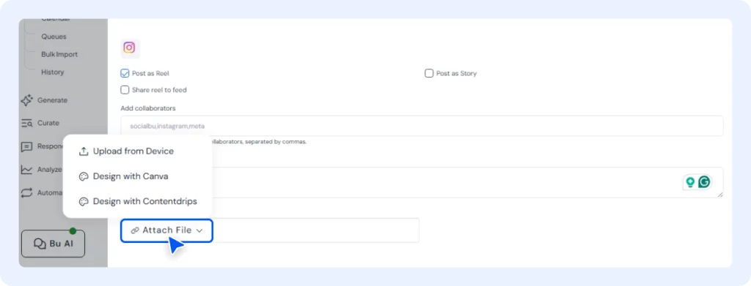
Task: Check the Share reel to feed option
Action: point(125,90)
